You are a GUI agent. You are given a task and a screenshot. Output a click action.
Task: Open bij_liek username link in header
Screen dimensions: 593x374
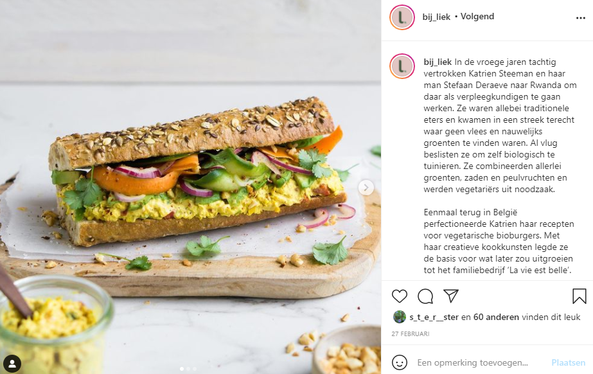pyautogui.click(x=436, y=17)
